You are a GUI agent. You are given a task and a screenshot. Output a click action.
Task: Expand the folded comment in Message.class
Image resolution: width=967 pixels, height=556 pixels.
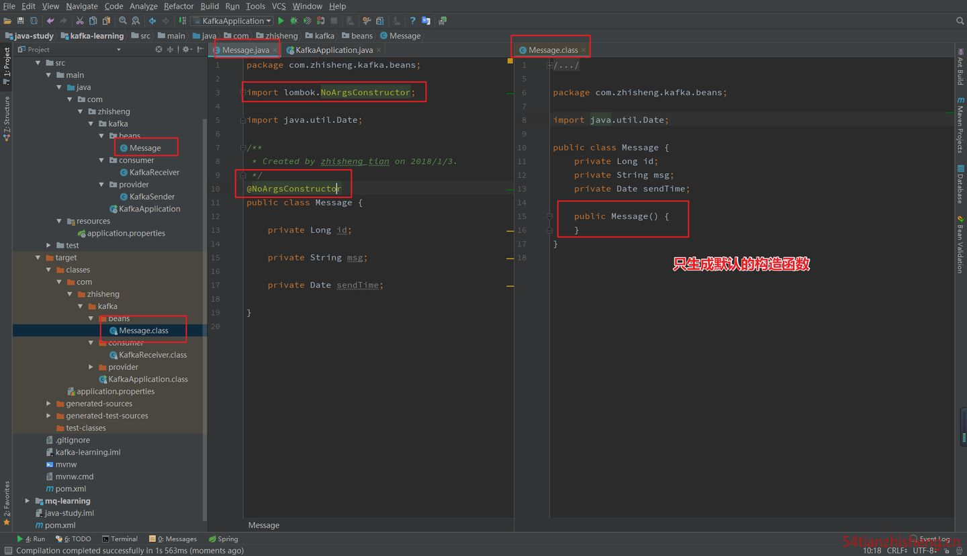549,65
